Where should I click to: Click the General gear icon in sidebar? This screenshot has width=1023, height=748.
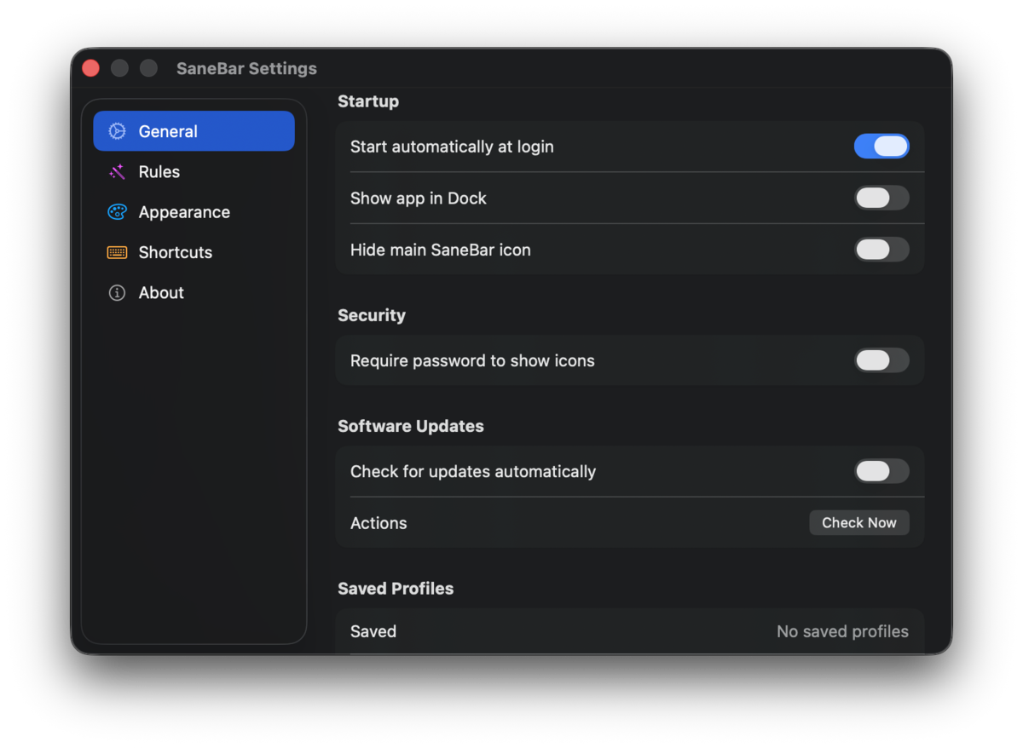pos(117,131)
